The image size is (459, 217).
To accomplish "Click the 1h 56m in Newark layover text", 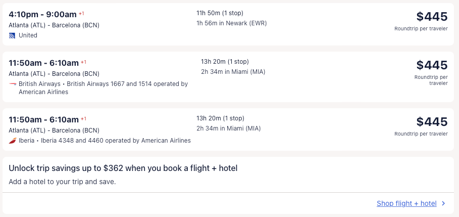I will pyautogui.click(x=231, y=23).
